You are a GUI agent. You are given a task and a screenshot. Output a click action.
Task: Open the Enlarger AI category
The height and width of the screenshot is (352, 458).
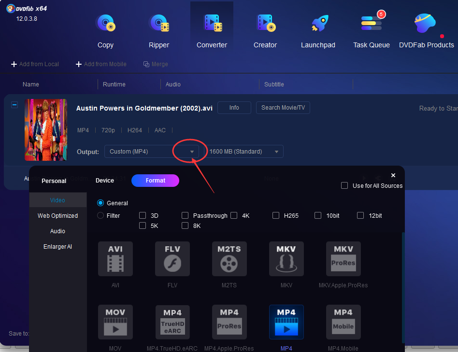pyautogui.click(x=58, y=247)
